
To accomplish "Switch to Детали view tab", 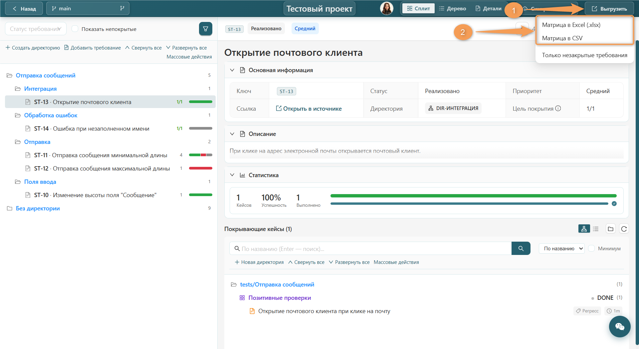I will click(x=488, y=8).
